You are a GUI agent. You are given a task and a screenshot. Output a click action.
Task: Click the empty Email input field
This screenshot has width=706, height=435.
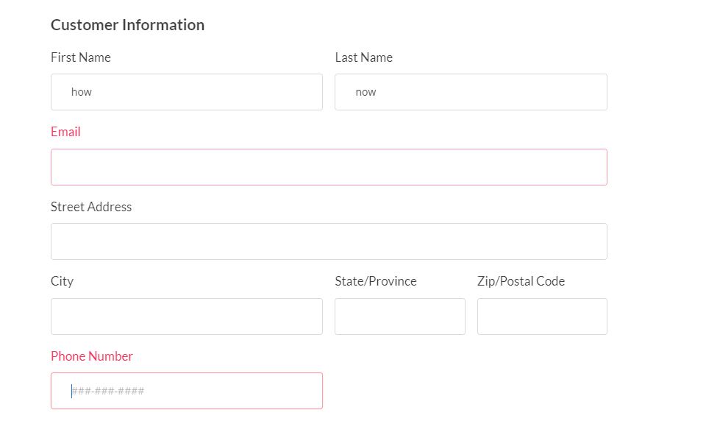(x=329, y=167)
